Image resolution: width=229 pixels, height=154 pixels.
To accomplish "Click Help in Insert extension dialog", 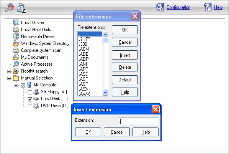I will click(x=146, y=132).
